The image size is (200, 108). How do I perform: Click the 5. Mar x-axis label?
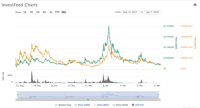(x=140, y=85)
